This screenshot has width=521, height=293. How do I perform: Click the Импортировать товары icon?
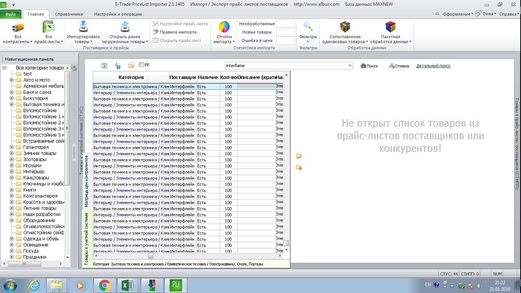pyautogui.click(x=84, y=27)
